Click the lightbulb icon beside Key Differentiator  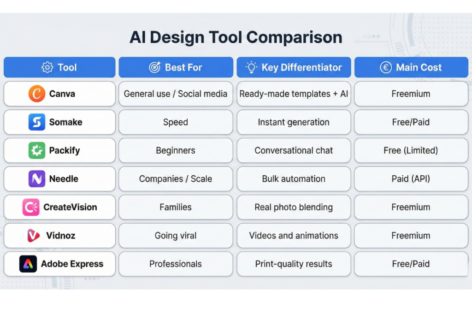pyautogui.click(x=251, y=67)
